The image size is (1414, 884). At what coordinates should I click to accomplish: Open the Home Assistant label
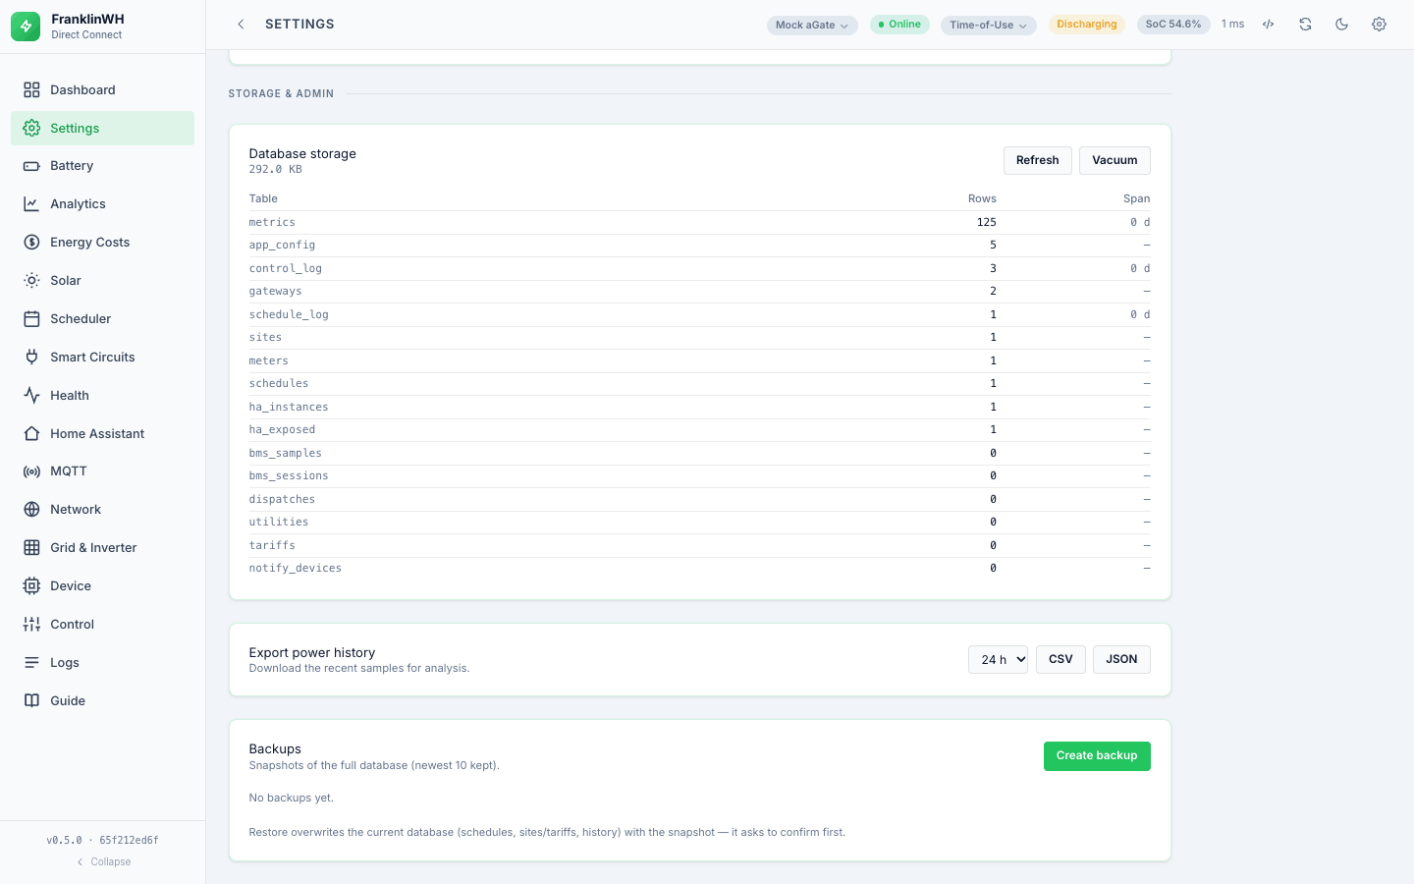click(x=97, y=434)
